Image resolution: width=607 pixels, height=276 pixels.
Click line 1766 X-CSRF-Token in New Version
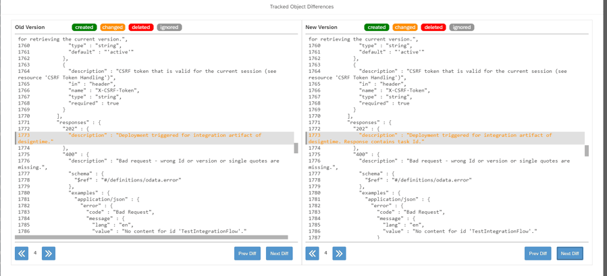(x=394, y=90)
